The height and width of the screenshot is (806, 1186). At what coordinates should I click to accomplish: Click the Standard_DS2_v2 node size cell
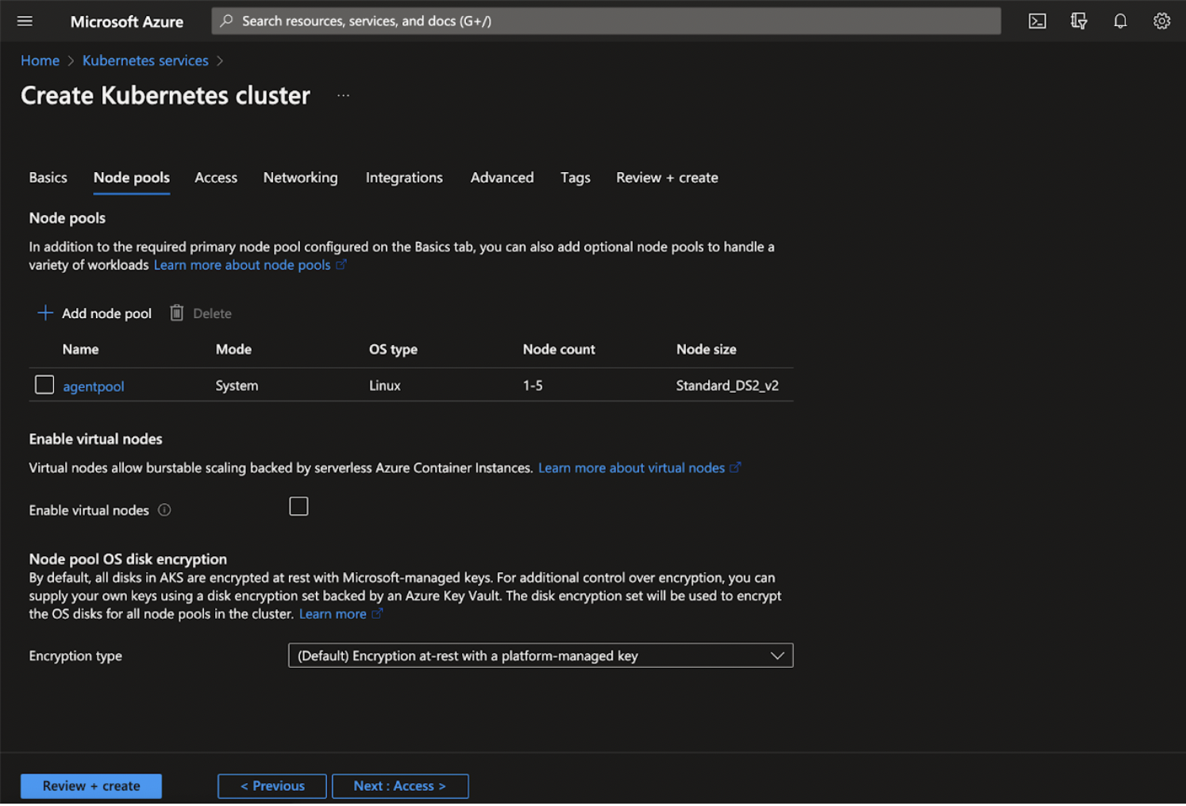(x=727, y=386)
